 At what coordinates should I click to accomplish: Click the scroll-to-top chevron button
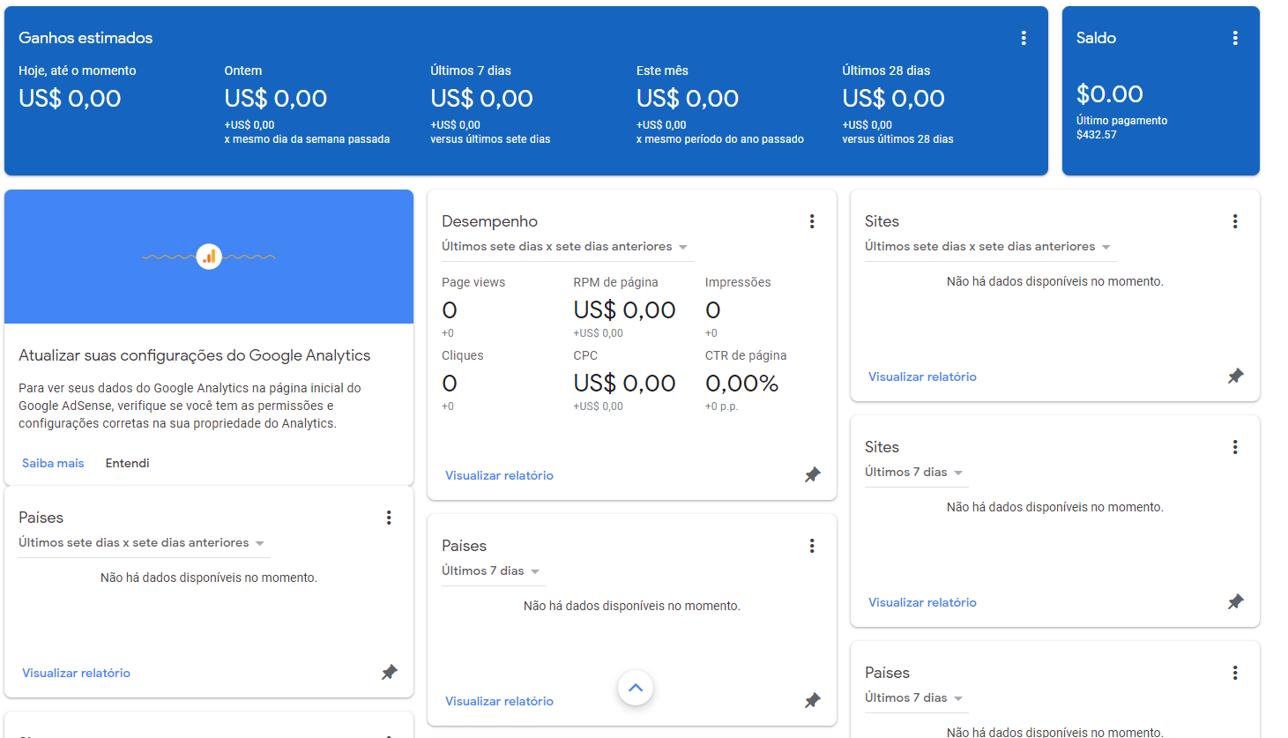pos(636,688)
